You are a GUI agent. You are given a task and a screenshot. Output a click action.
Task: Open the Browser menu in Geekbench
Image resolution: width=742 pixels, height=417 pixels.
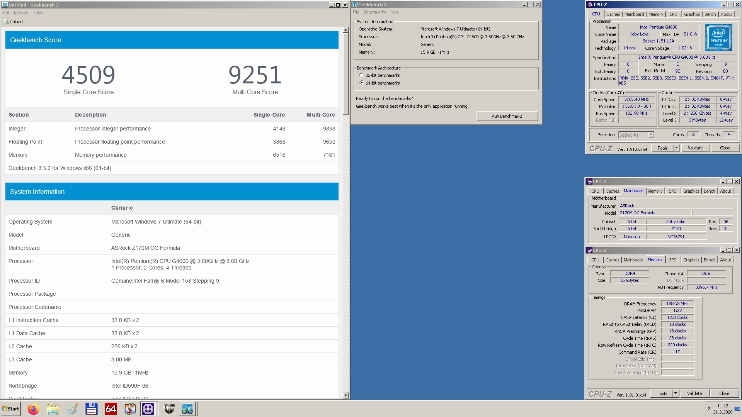(x=21, y=12)
